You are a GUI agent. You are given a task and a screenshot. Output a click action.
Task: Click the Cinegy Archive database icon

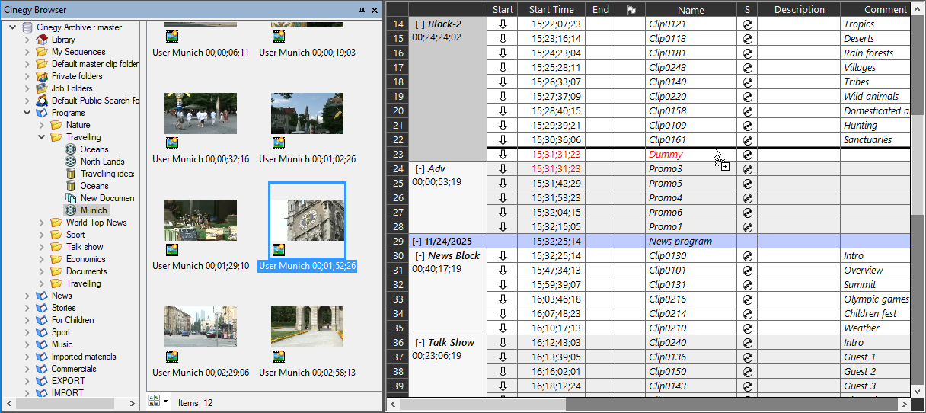pos(28,27)
